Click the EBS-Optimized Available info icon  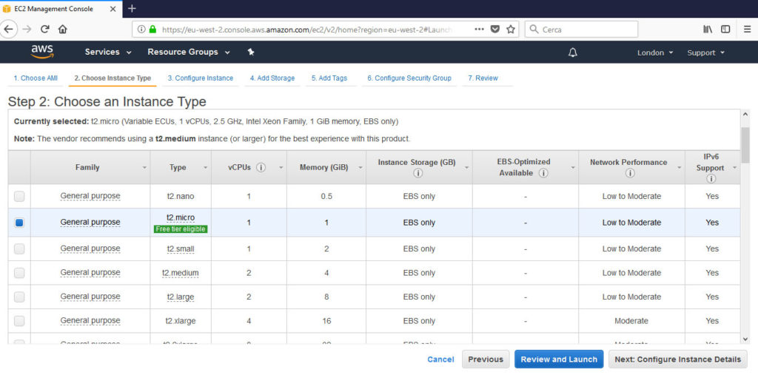click(543, 173)
